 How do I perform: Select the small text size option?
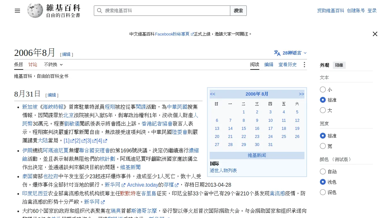pos(323,89)
